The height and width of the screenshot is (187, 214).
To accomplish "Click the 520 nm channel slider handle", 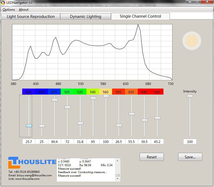I will [81, 123].
